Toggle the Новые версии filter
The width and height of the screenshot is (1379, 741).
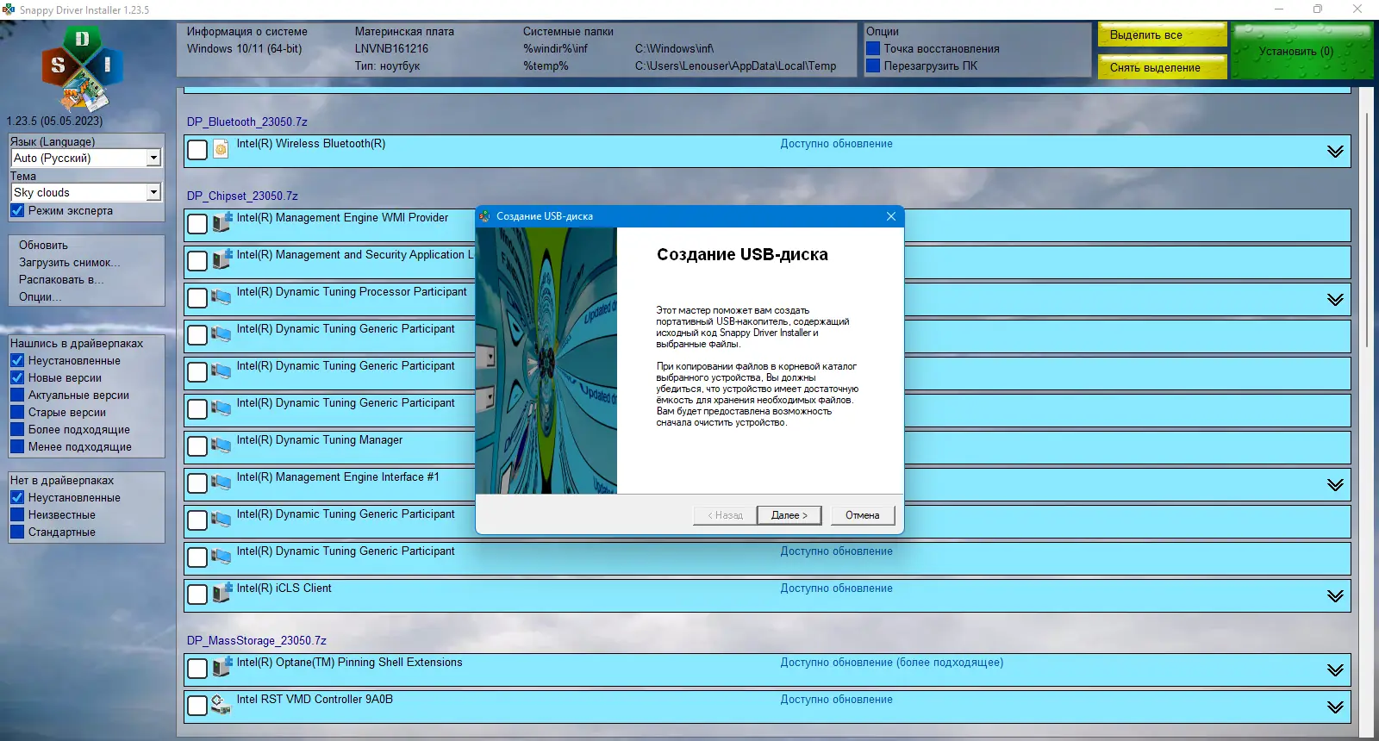pos(17,378)
